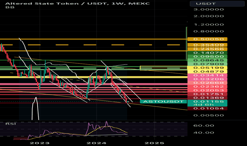
Task: Click the 1.20000 price axis value
Action: click(x=209, y=25)
